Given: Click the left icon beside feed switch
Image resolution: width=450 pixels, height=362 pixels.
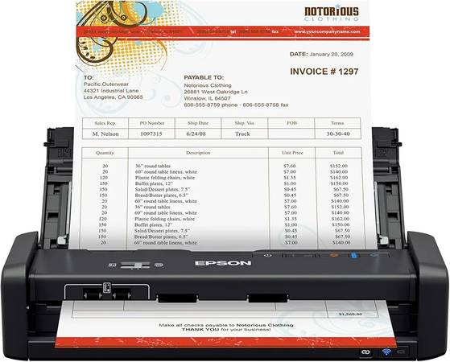Looking at the screenshot, I should point(113,265).
